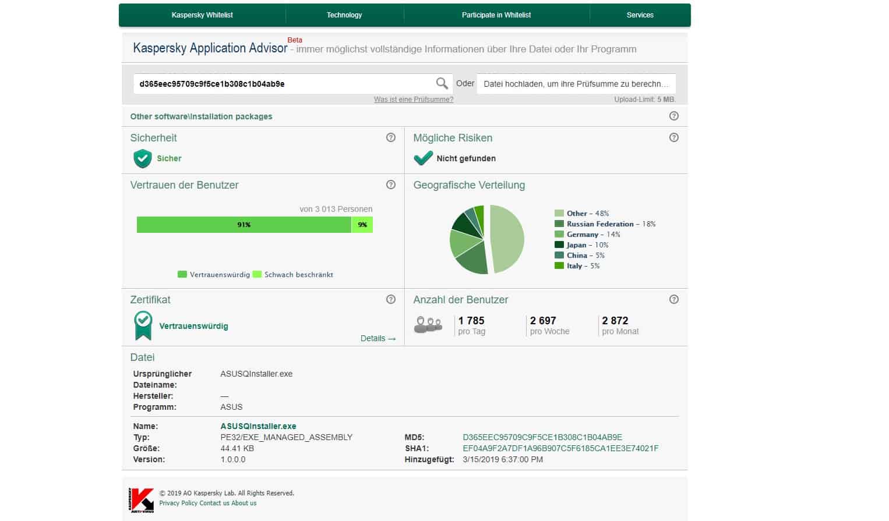
Task: Click the MD5 hash value link
Action: [542, 437]
